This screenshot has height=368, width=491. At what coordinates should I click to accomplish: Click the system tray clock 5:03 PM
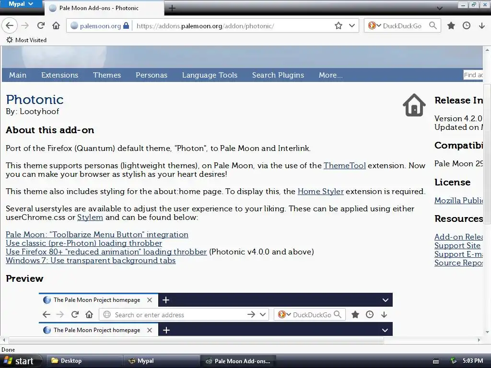[473, 361]
